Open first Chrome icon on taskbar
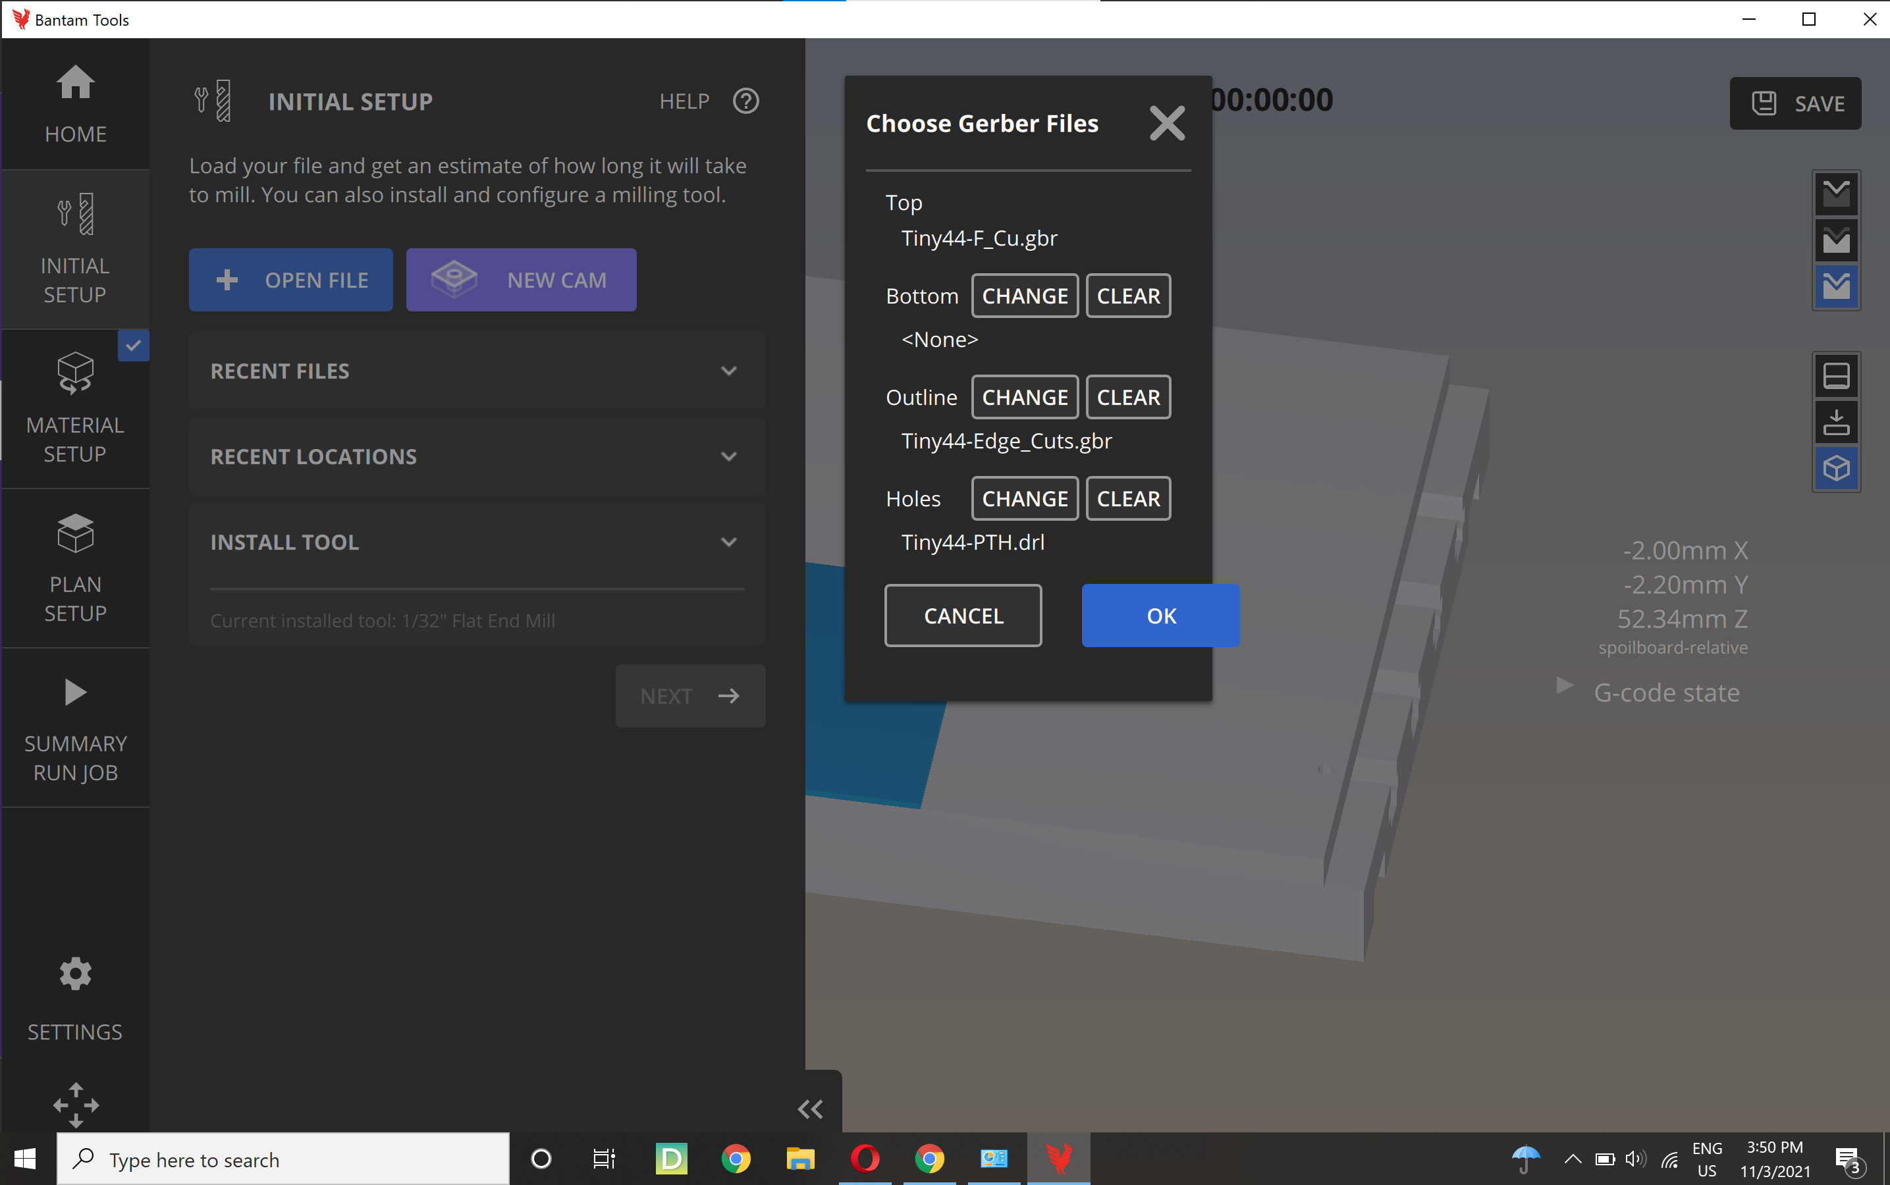1890x1185 pixels. [x=736, y=1159]
